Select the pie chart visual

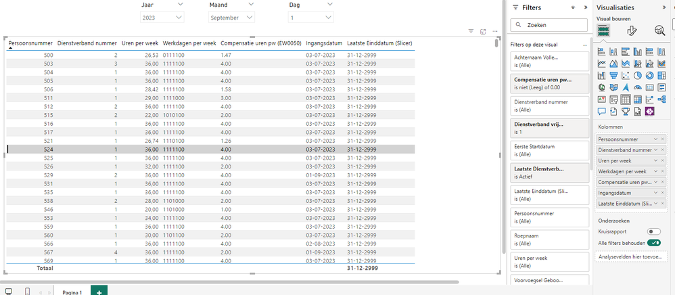(x=638, y=76)
